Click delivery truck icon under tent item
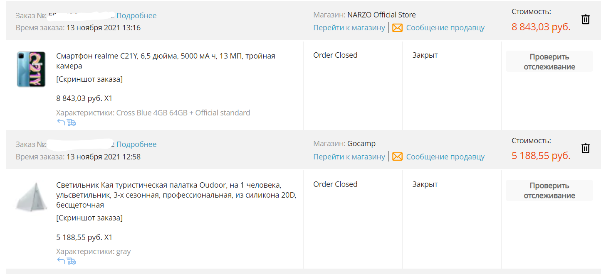Image resolution: width=601 pixels, height=274 pixels. click(x=71, y=261)
